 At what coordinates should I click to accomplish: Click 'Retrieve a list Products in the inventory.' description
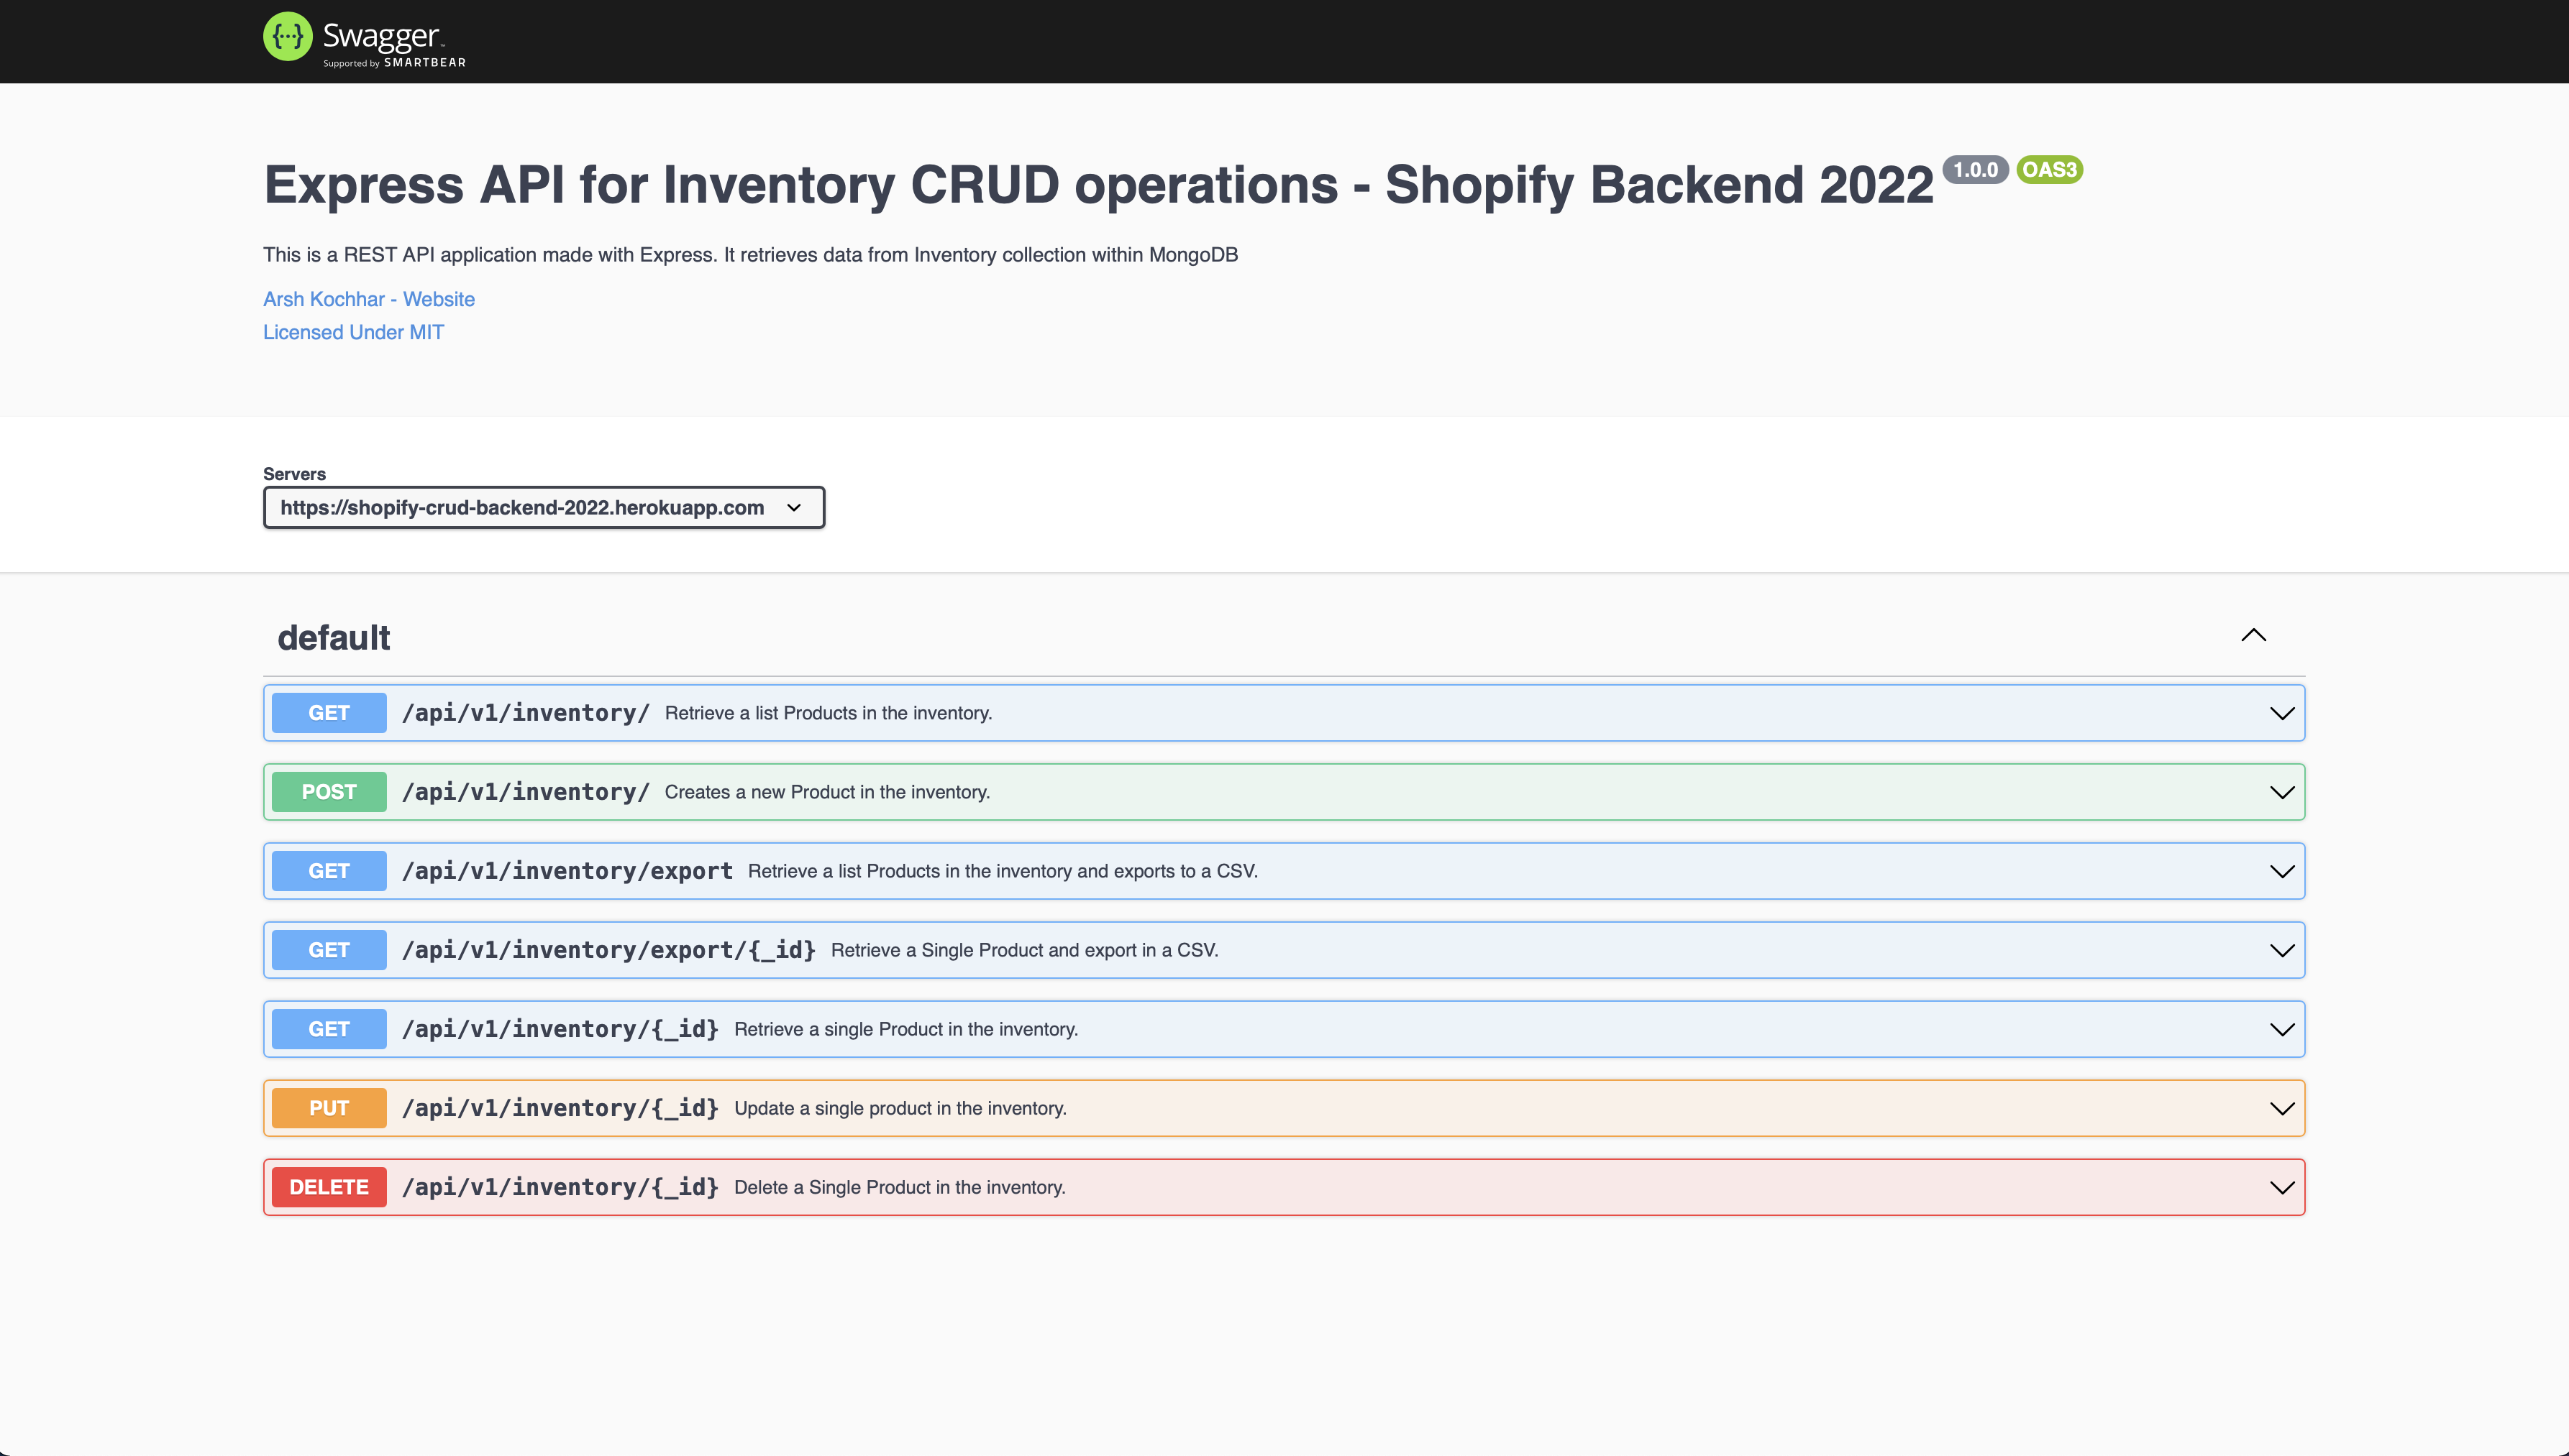click(x=829, y=713)
